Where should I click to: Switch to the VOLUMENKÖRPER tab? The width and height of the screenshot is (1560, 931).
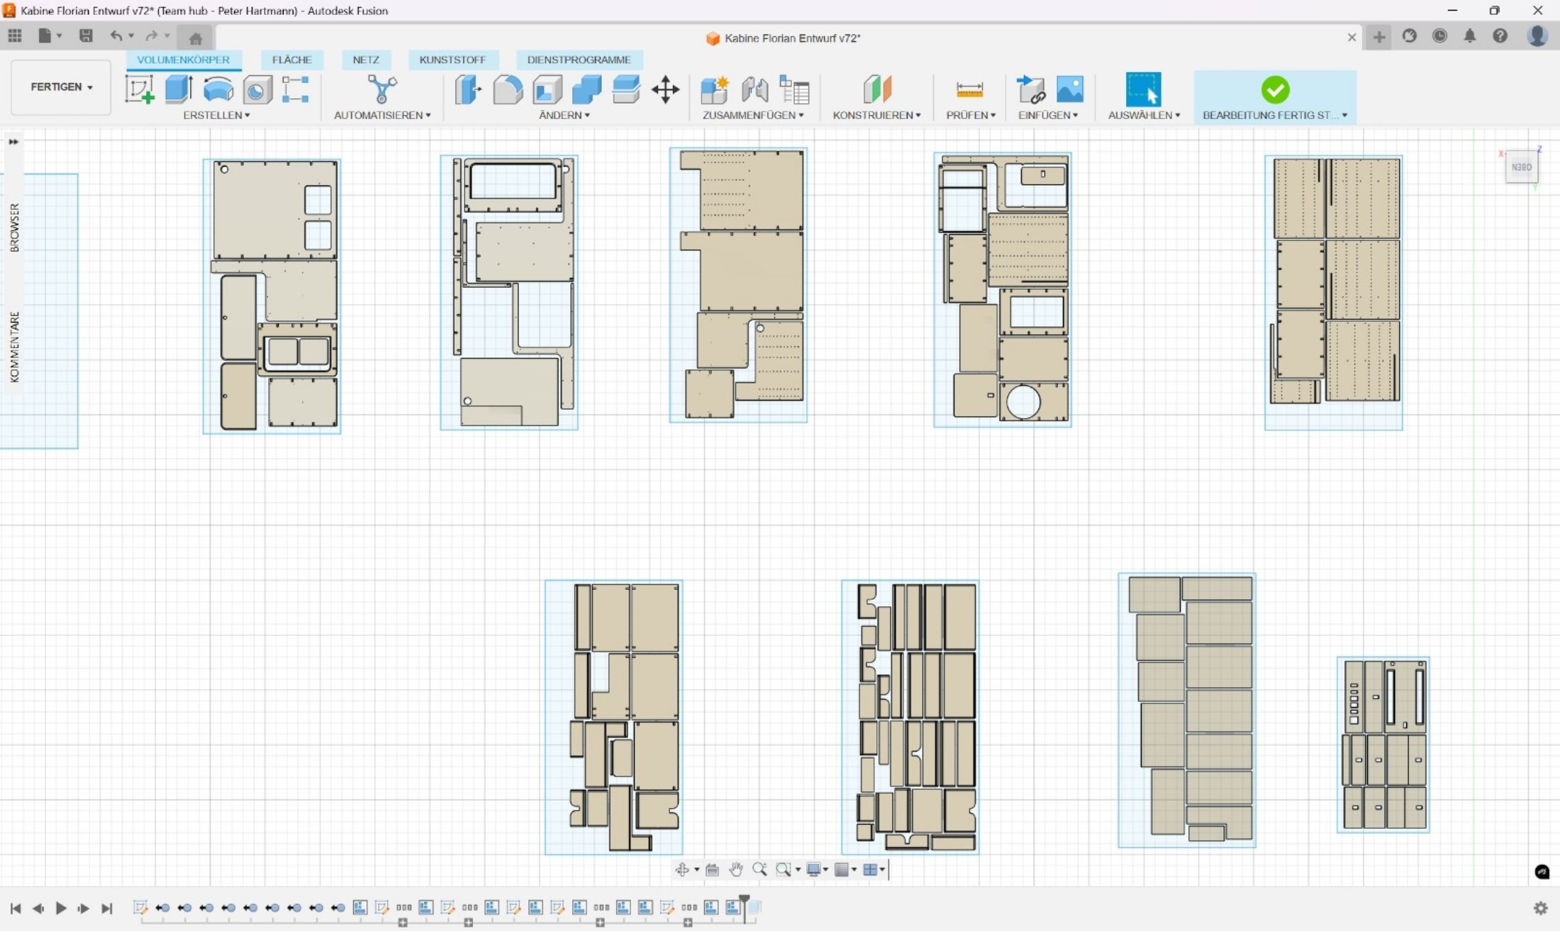[x=184, y=60]
